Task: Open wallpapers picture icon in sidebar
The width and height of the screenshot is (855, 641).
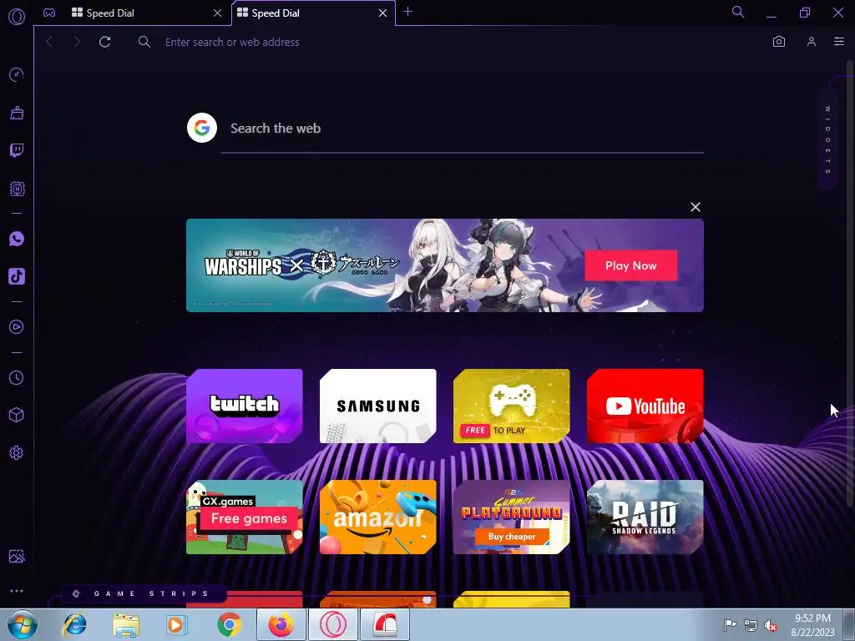Action: tap(17, 557)
